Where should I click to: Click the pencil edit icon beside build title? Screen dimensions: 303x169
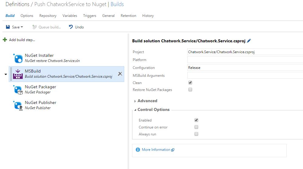249,41
